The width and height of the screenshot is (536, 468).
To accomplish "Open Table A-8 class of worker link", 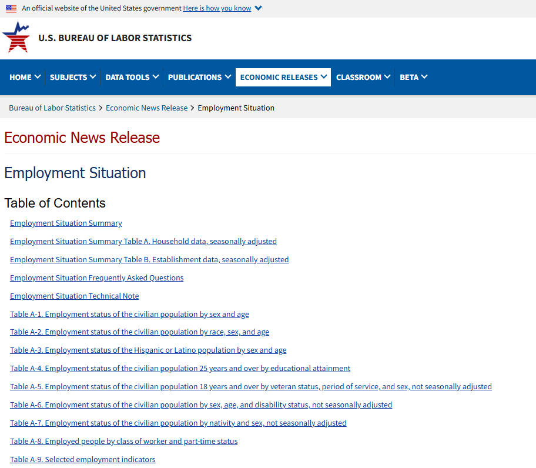I will [x=124, y=442].
